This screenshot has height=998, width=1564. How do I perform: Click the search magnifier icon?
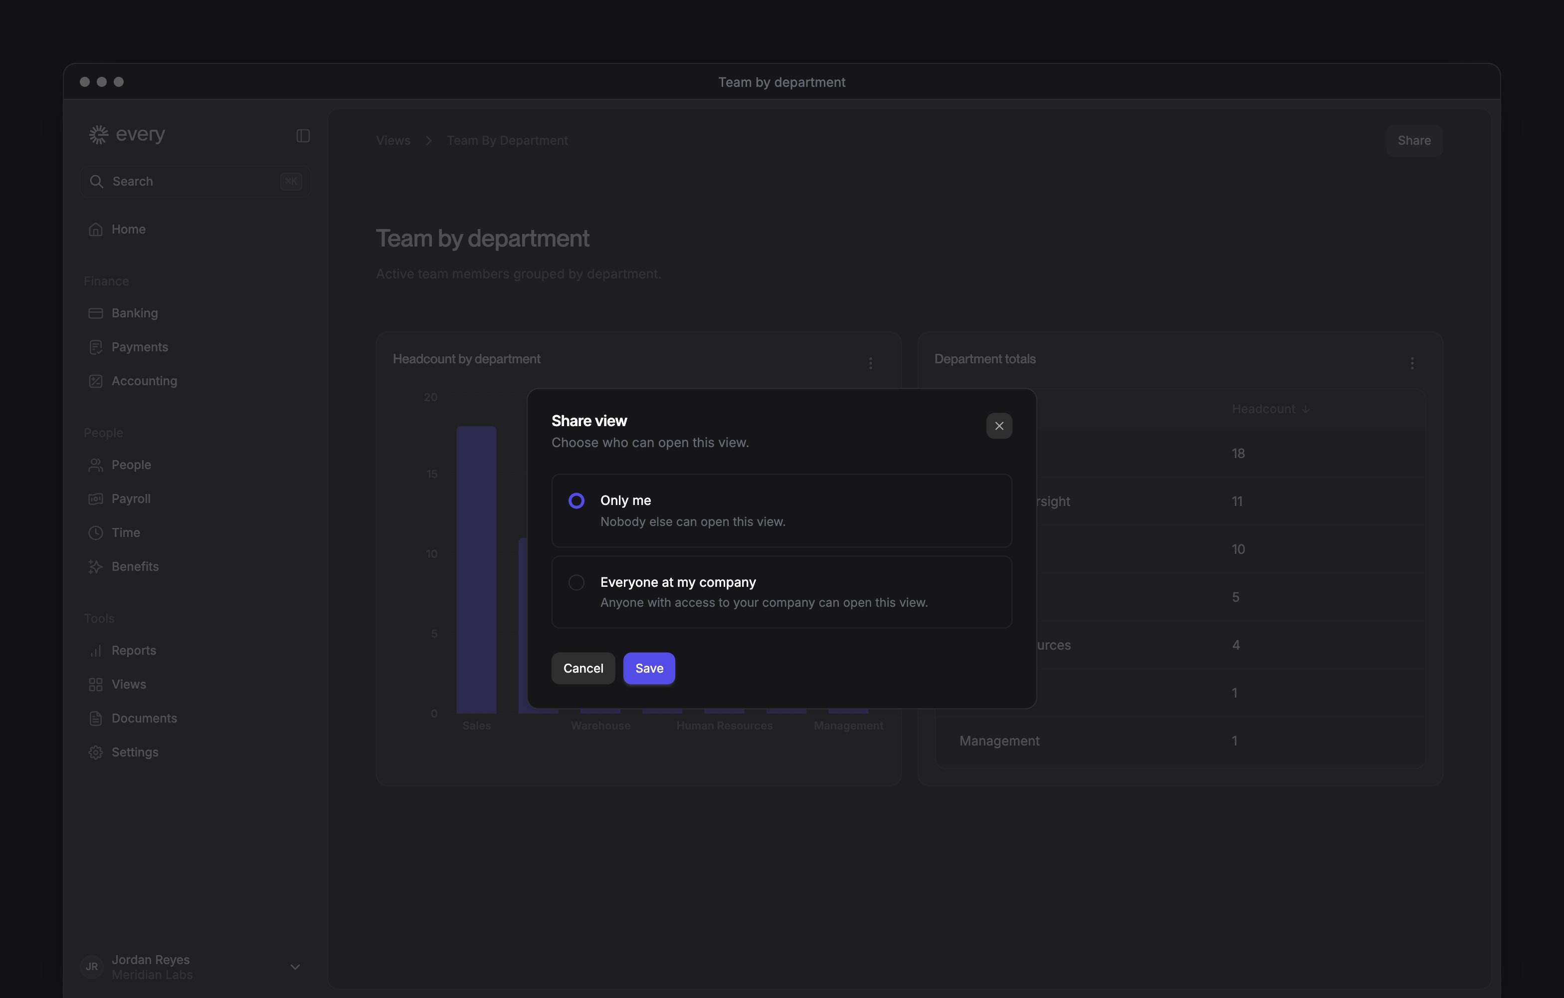point(96,181)
